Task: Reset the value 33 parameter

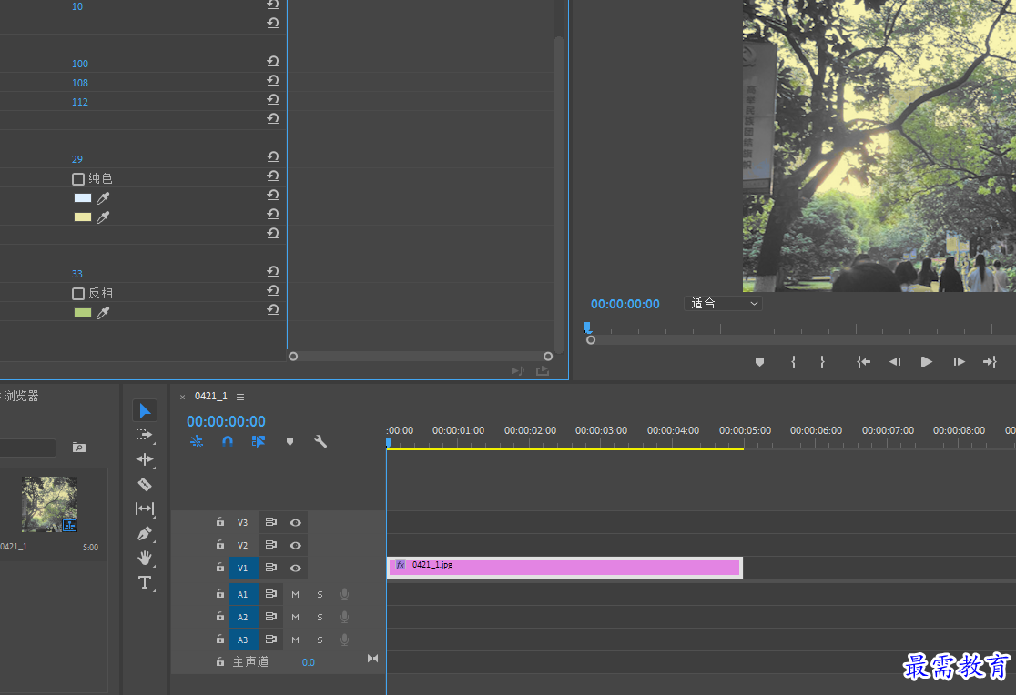Action: [x=273, y=271]
